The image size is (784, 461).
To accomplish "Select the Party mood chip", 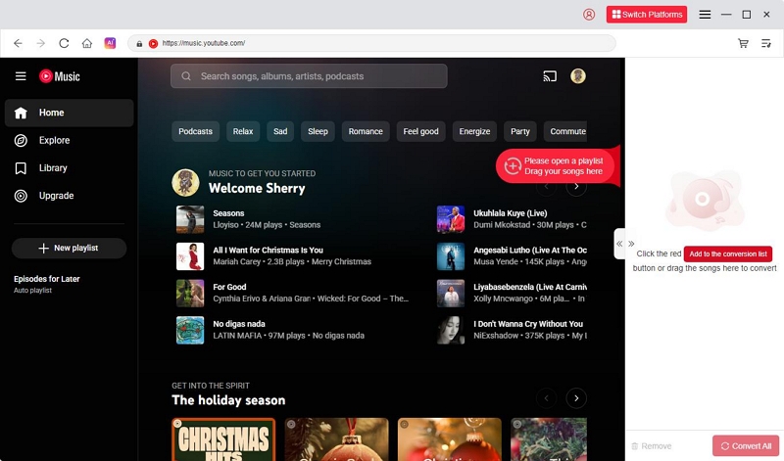I will point(520,131).
